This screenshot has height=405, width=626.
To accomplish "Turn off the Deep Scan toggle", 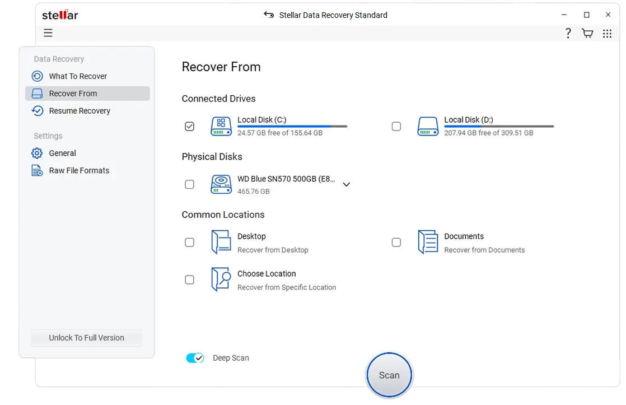I will 195,358.
